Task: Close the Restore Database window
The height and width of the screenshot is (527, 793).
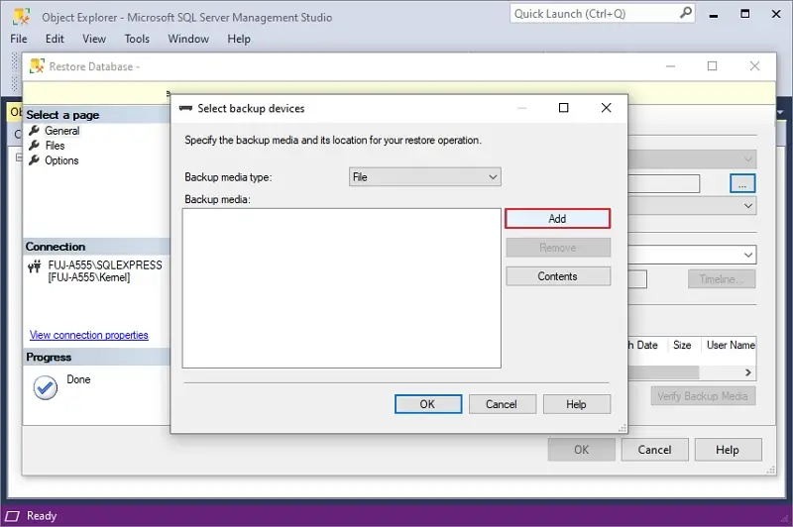Action: point(754,66)
